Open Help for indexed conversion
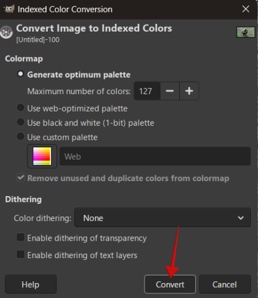The image size is (258, 298). 30,284
